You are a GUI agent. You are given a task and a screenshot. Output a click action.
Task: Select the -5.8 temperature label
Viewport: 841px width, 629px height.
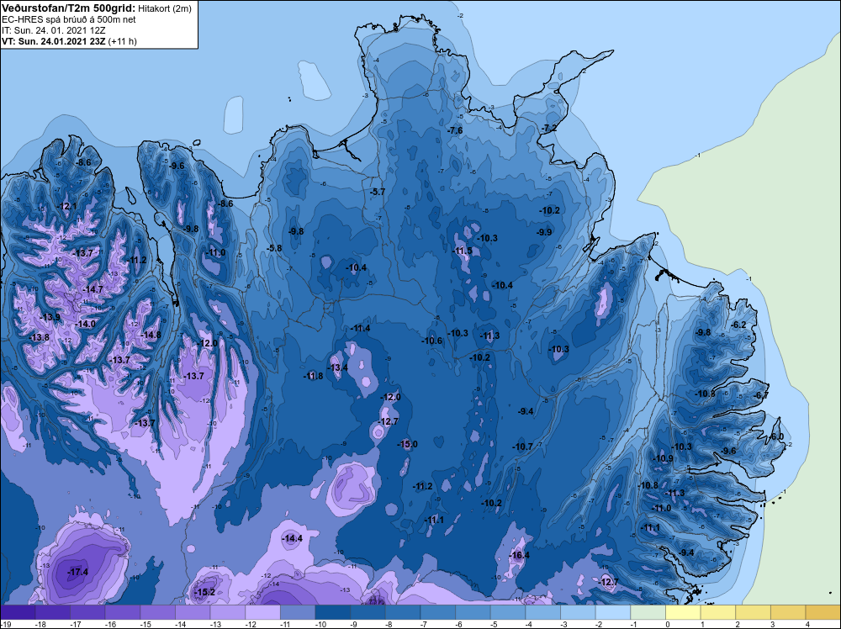(274, 248)
